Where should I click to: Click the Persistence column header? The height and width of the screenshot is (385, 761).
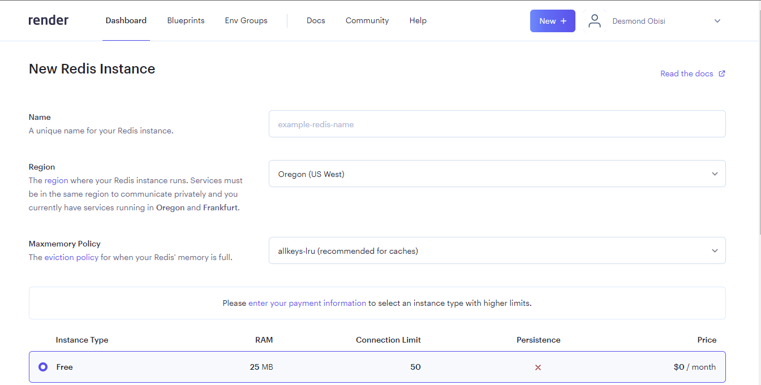point(538,340)
